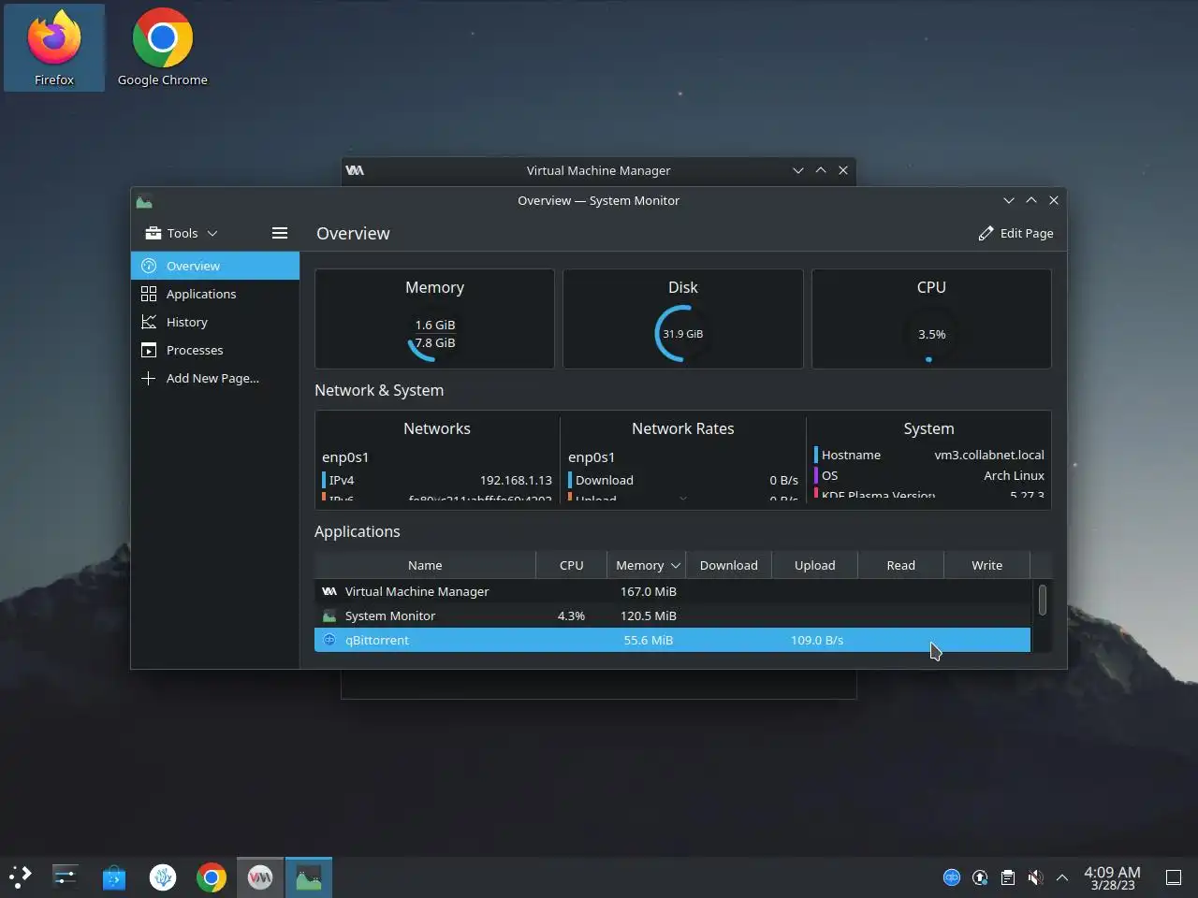
Task: Click hostname value vm3.collabnet.local
Action: [989, 455]
